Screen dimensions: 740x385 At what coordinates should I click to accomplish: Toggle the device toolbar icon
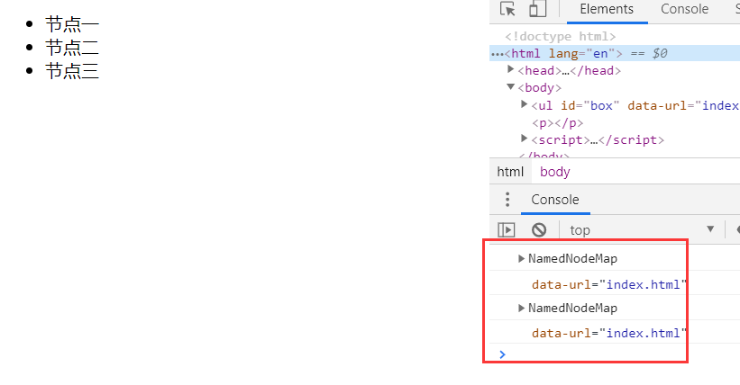tap(537, 9)
